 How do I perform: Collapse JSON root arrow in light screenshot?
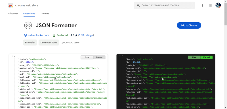pyautogui.click(x=12, y=56)
